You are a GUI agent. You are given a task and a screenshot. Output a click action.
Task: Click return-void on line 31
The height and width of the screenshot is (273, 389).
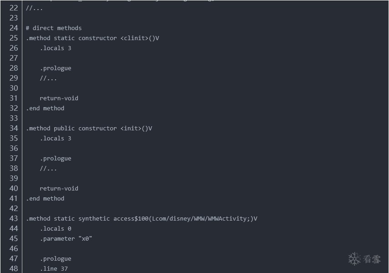point(59,98)
